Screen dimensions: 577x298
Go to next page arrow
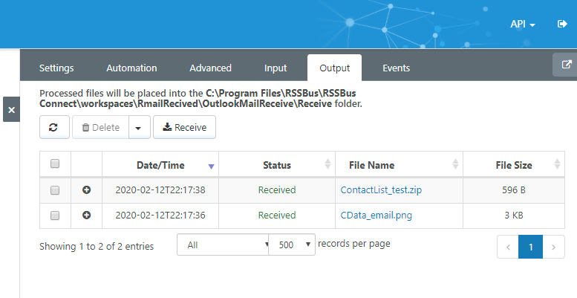coord(555,247)
